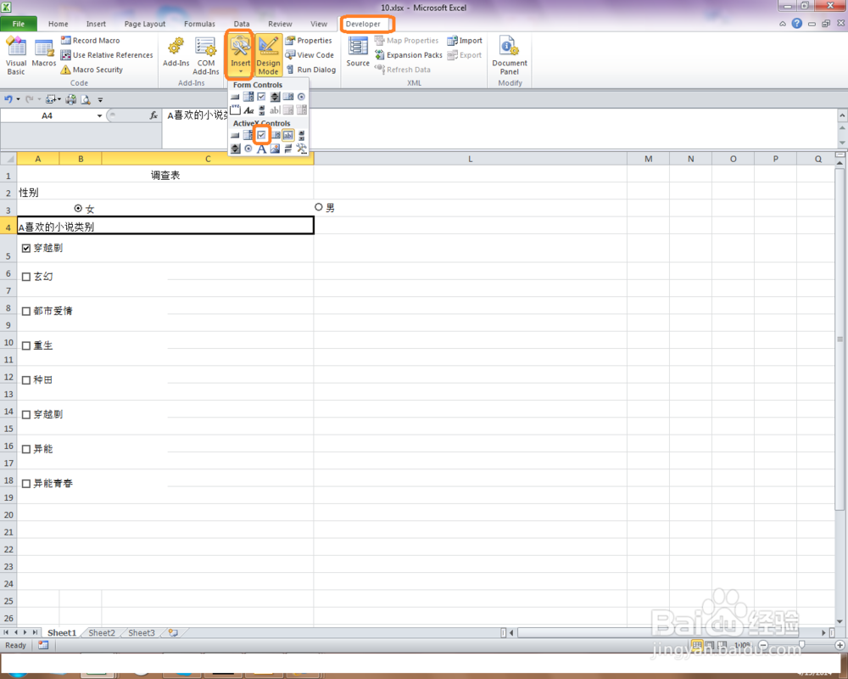
Task: Check the 异能 checkbox
Action: 26,449
